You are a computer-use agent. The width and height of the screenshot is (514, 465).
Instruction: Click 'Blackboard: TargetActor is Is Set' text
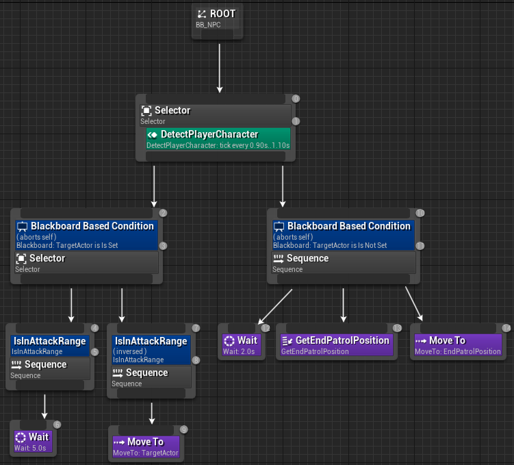(x=67, y=245)
